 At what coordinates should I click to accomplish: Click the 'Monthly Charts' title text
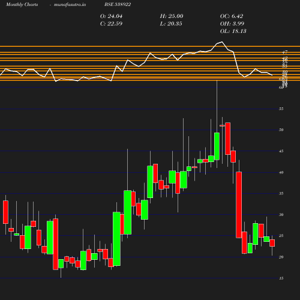pos(22,4)
